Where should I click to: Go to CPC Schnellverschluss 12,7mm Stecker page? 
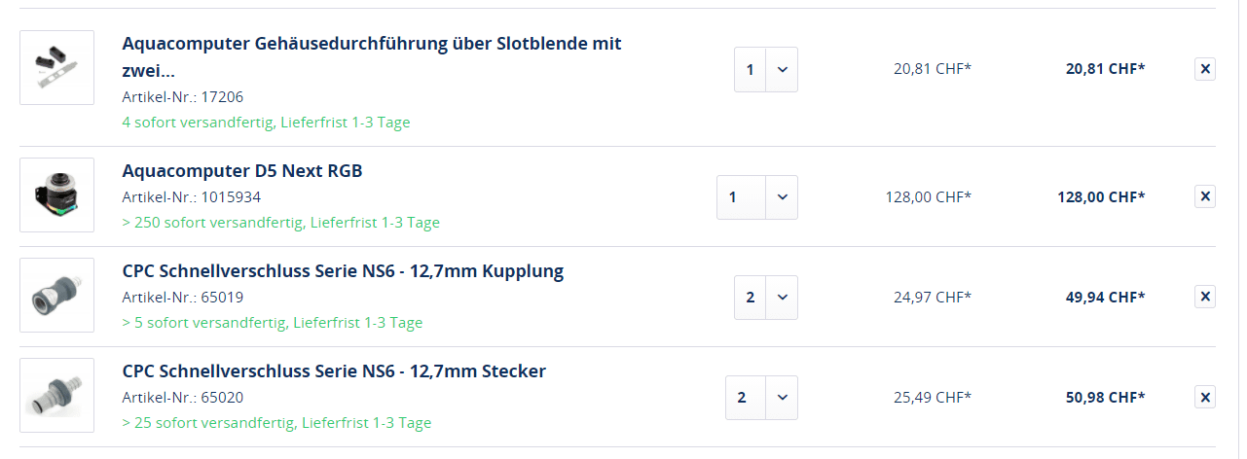334,371
